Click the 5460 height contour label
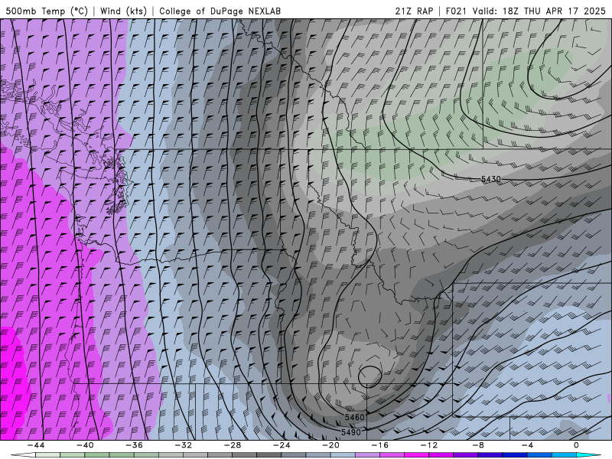Screen dimensions: 612x459 point(354,417)
